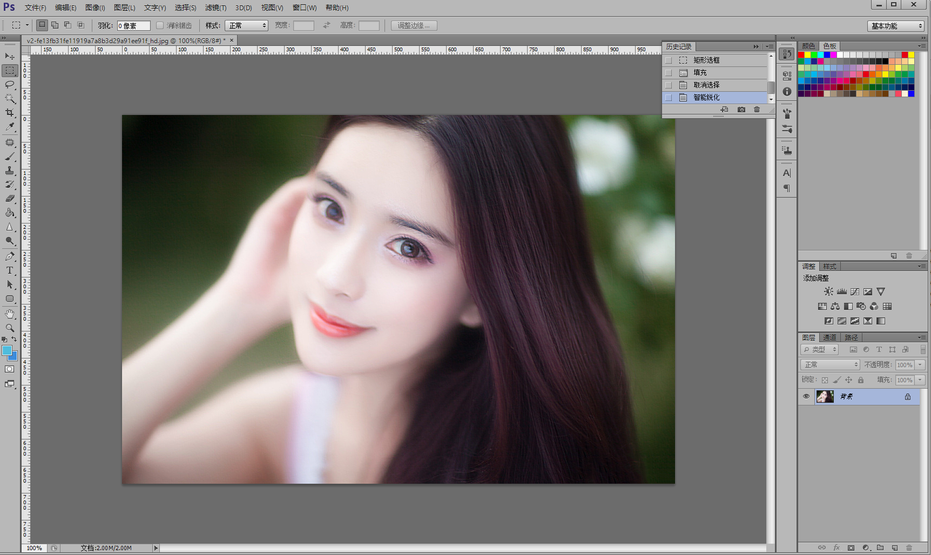Add a Hue/Saturation adjustment
This screenshot has height=555, width=931.
pos(822,306)
